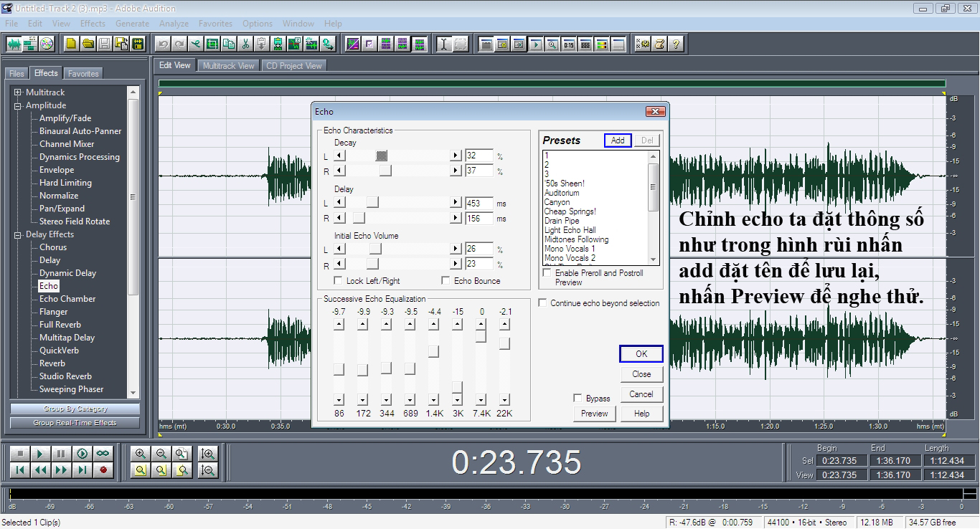Check the Lock Left/Right checkbox
The height and width of the screenshot is (529, 980).
(x=339, y=281)
